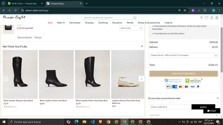Click the Remove link for bag item
This screenshot has height=125, width=223.
coord(38,37)
